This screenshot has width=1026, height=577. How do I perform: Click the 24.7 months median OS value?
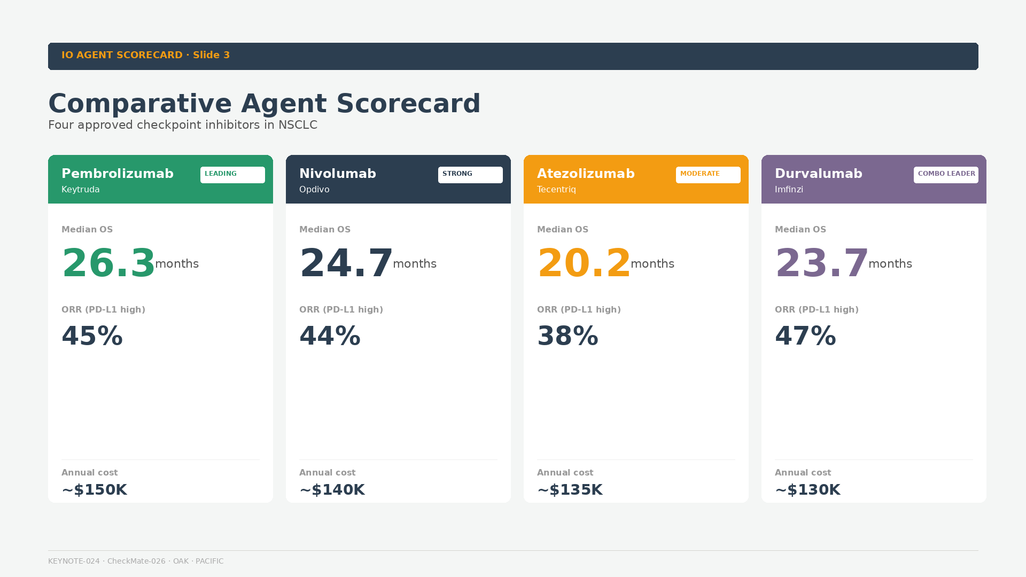click(368, 263)
